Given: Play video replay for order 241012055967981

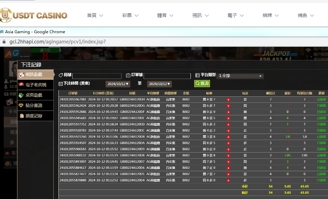Looking at the screenshot, I should click(x=228, y=100).
